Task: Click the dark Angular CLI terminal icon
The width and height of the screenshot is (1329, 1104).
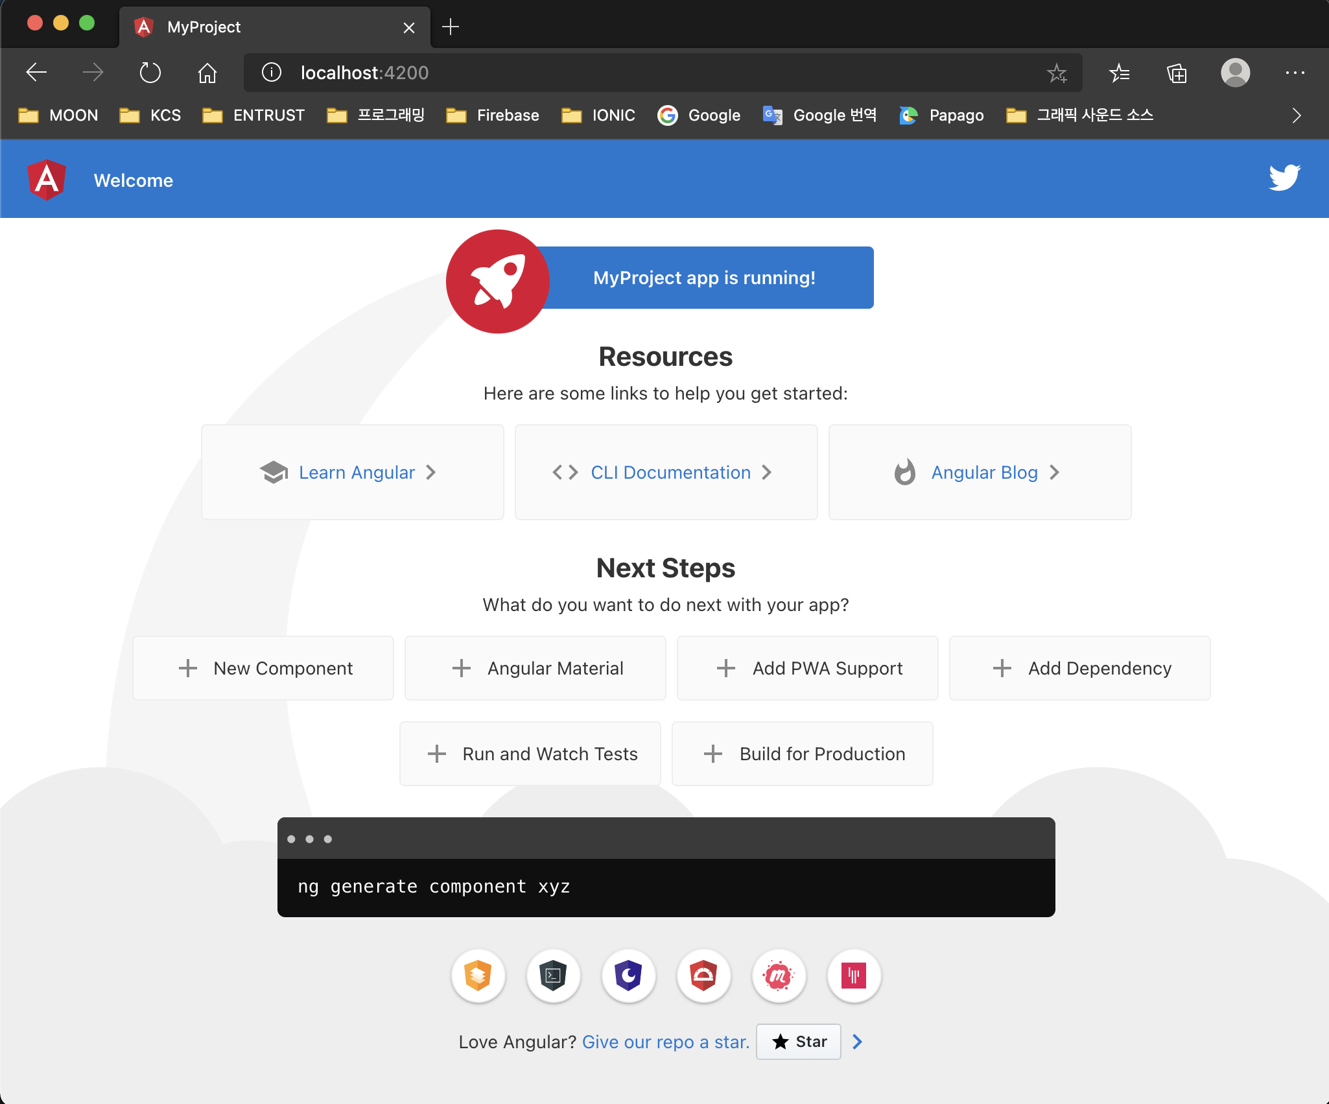Action: pyautogui.click(x=554, y=976)
